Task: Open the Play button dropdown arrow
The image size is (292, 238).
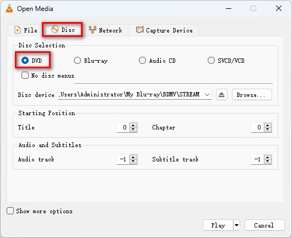Action: tap(236, 225)
